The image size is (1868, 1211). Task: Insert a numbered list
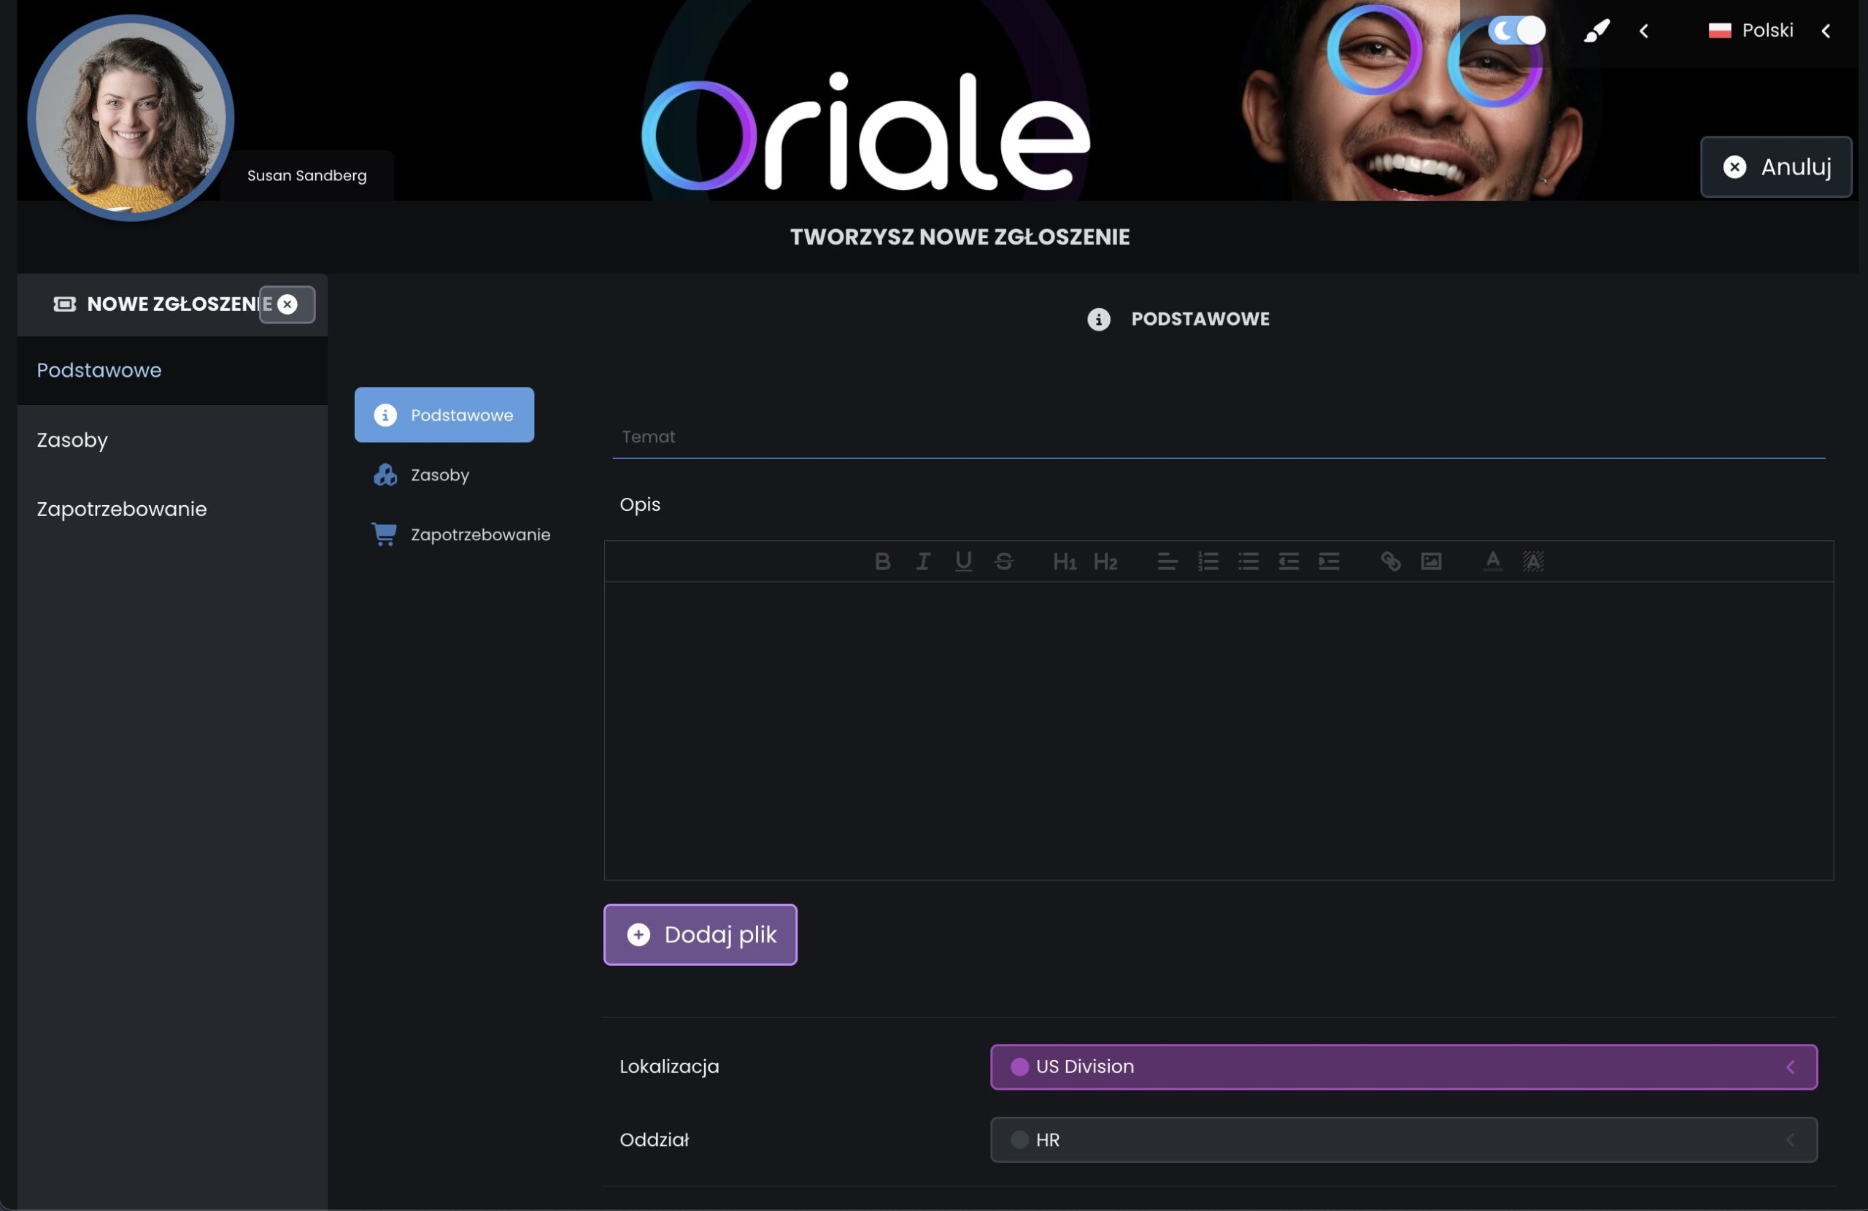1208,561
